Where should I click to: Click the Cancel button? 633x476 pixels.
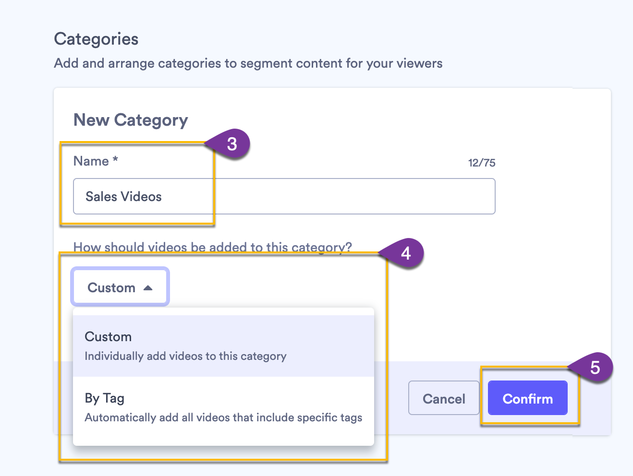tap(444, 398)
